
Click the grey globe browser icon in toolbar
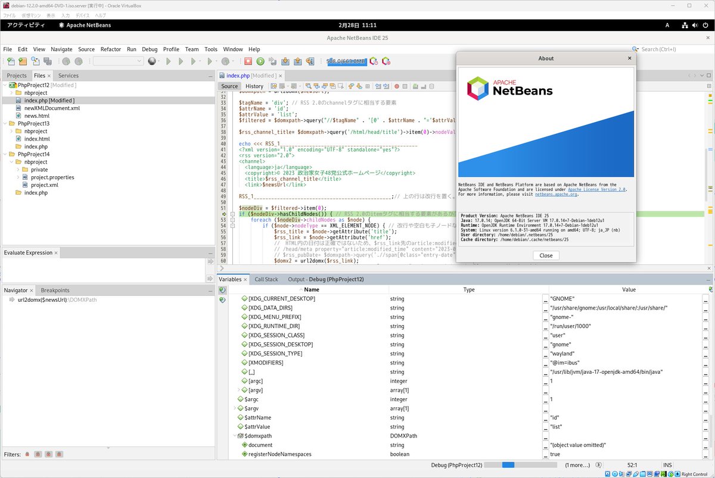153,61
